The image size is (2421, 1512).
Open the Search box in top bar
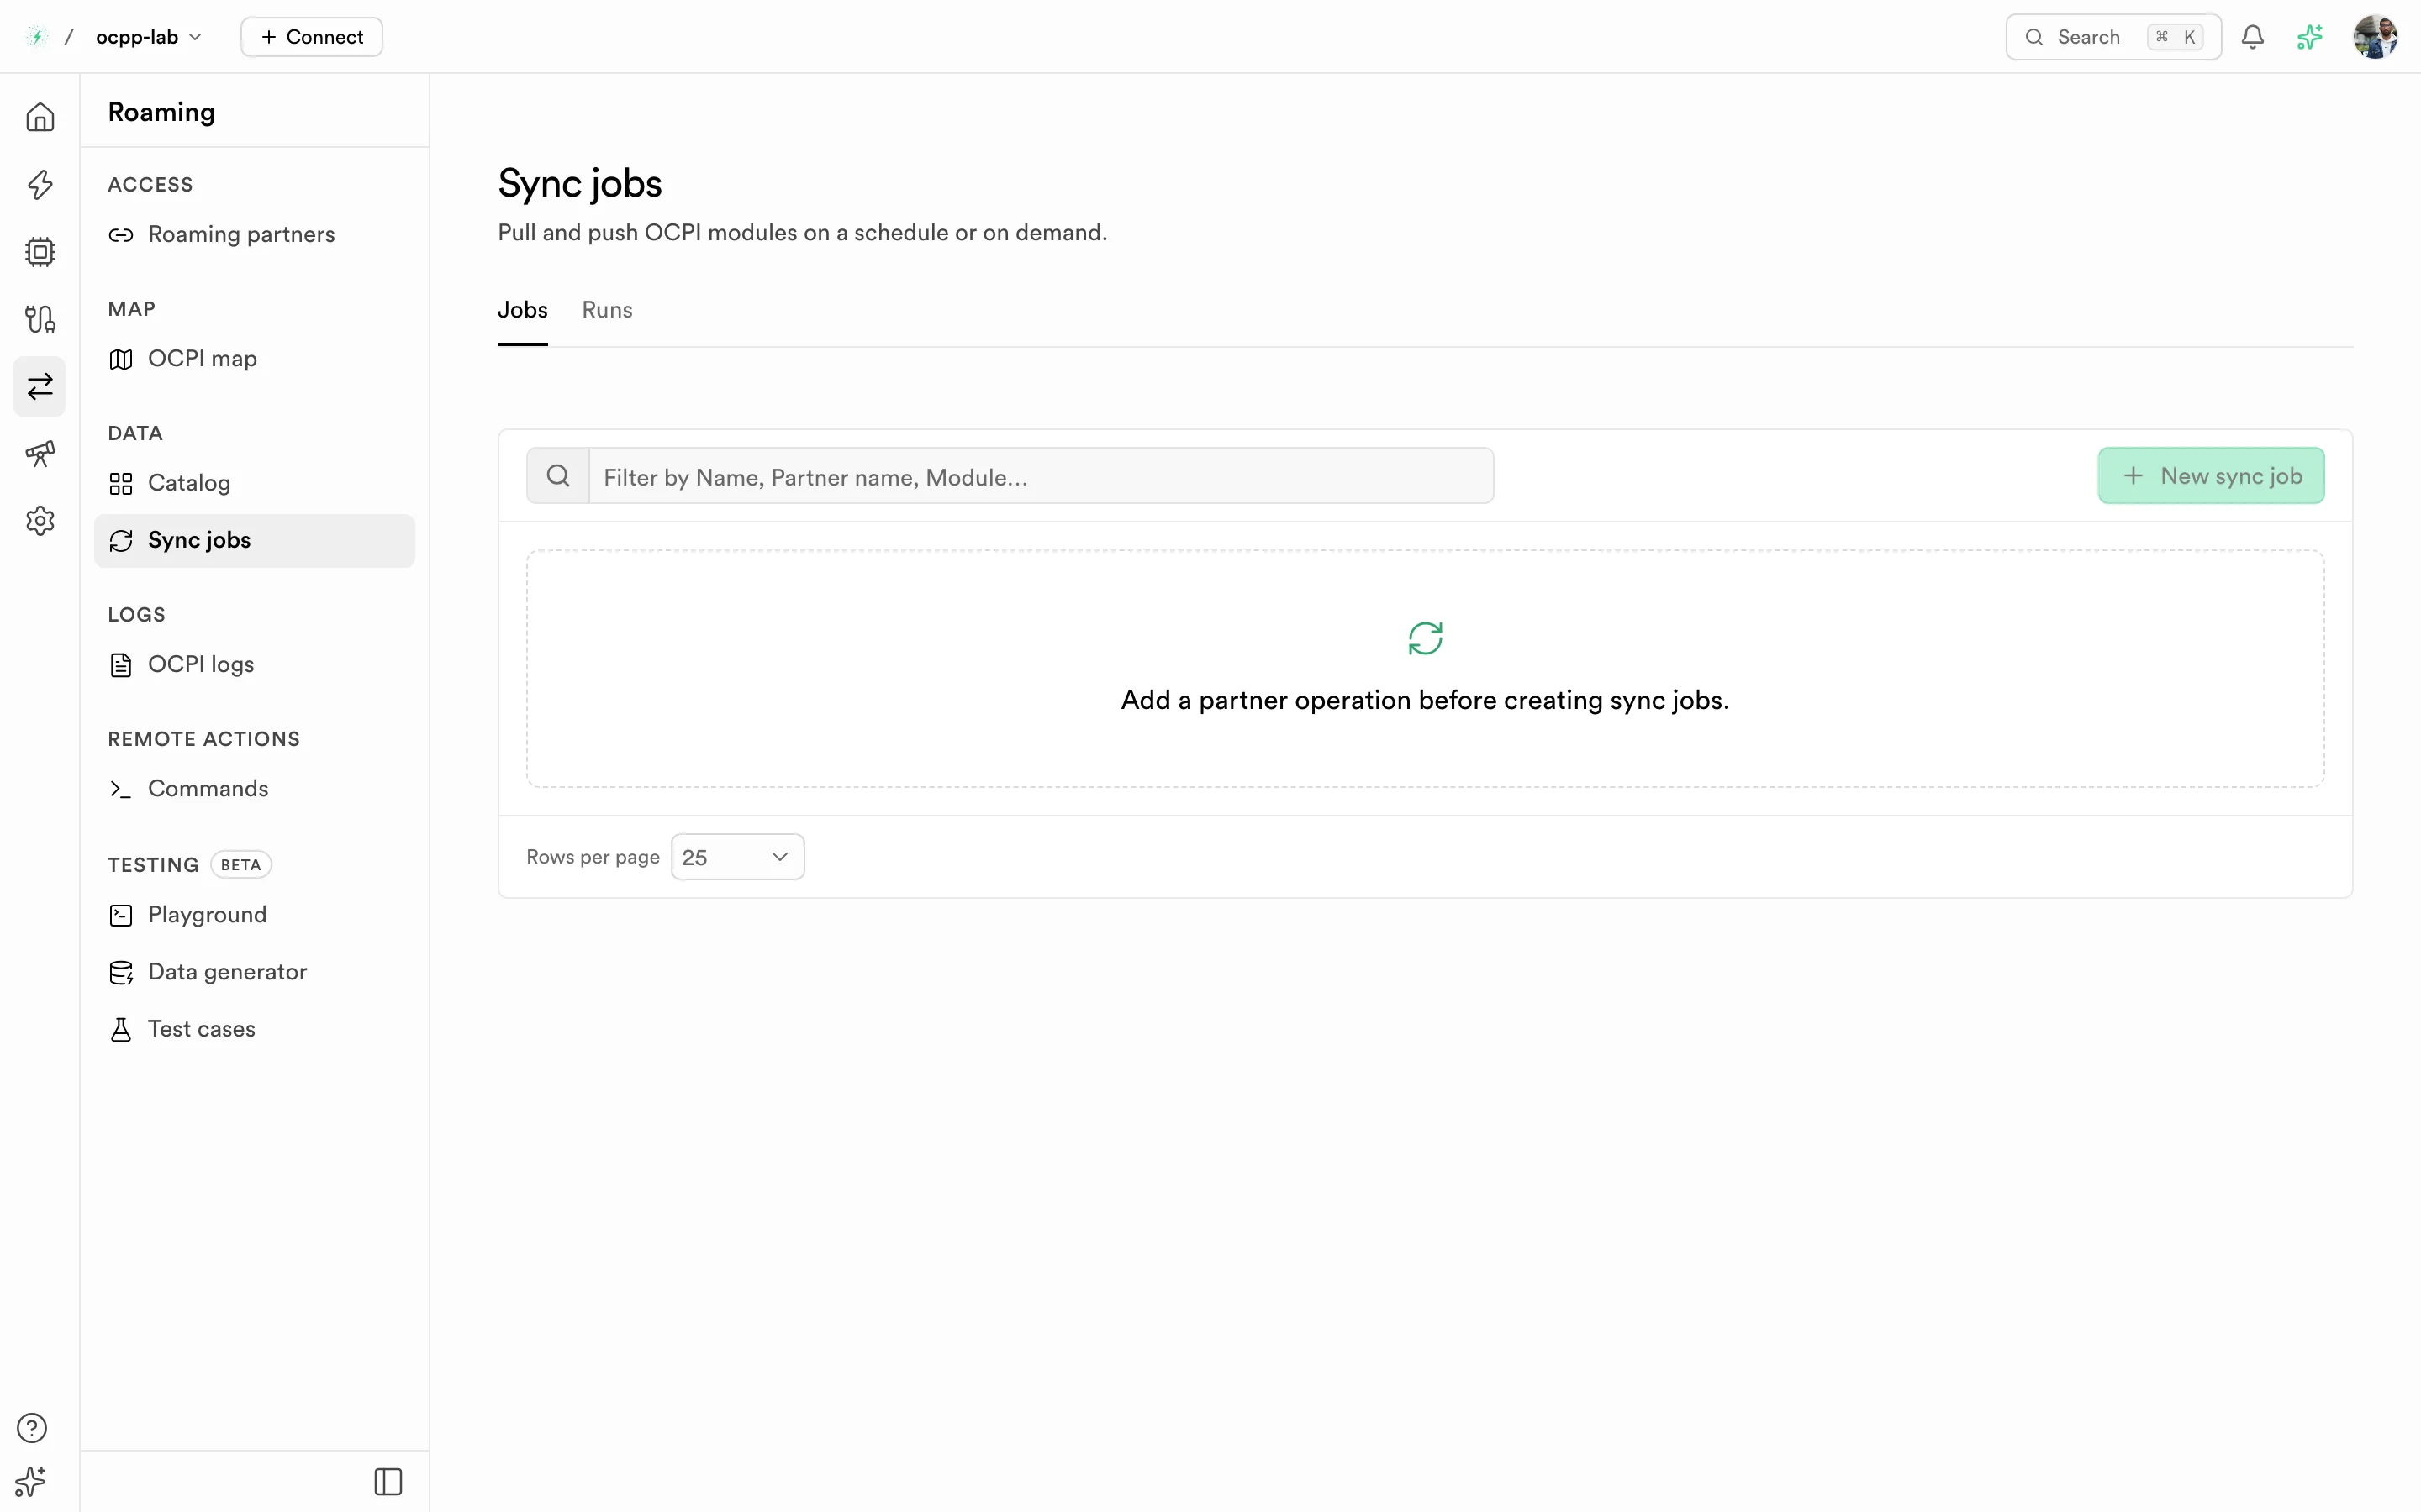pyautogui.click(x=2112, y=37)
